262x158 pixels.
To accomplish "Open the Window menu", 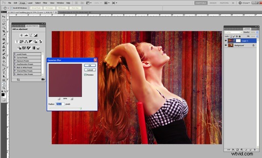I will (x=60, y=3).
